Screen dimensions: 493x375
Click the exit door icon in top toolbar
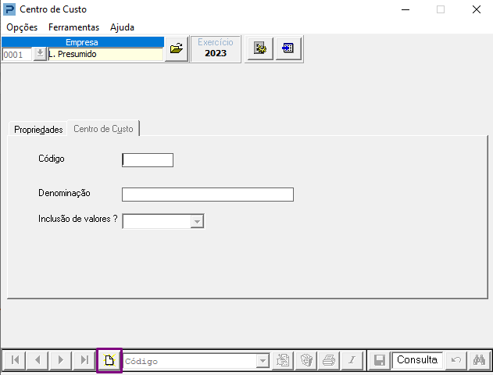pyautogui.click(x=288, y=48)
